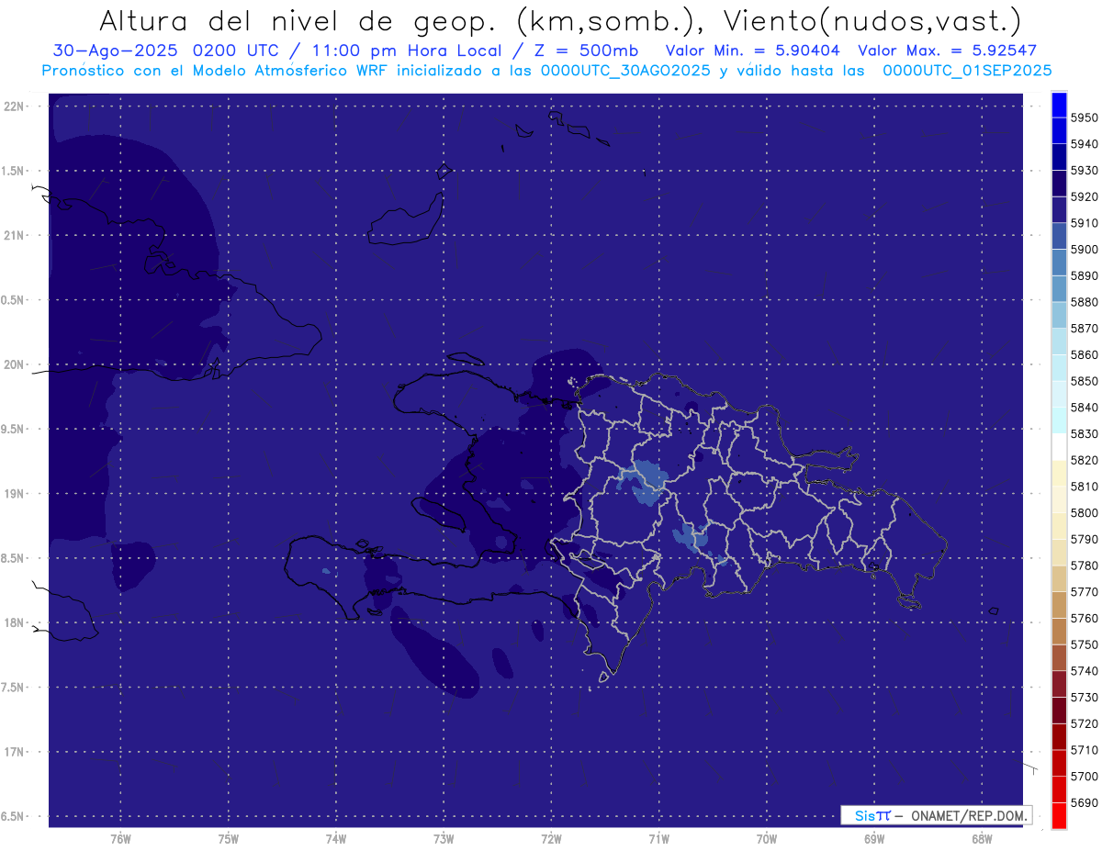Viewport: 1102px width, 851px height.
Task: Click the '69W' longitude label
Action: point(874,839)
